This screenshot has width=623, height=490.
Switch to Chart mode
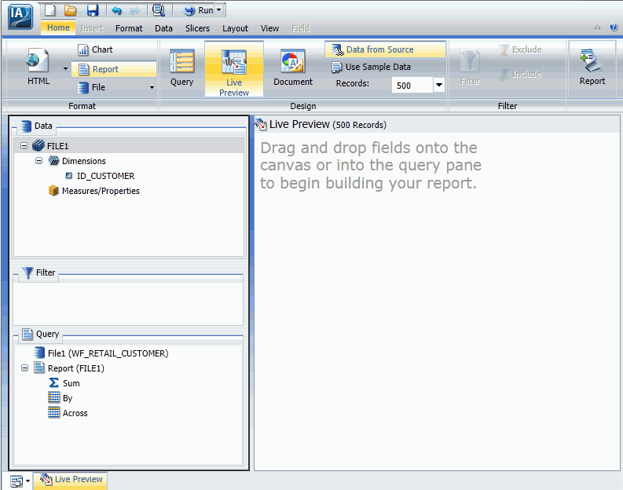[x=95, y=49]
